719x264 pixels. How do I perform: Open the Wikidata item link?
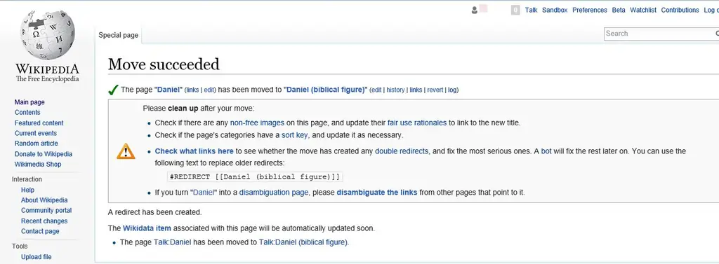tap(147, 228)
